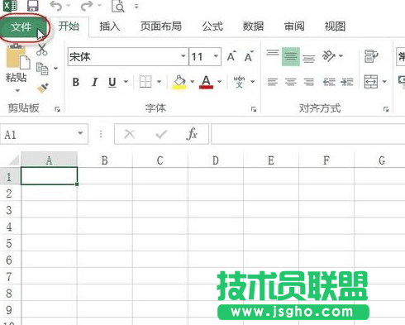Apply the yellow Fill Color bucket
The image size is (405, 325).
(179, 82)
